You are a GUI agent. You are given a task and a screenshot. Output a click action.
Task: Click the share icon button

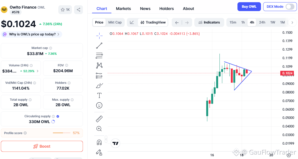coord(79,10)
